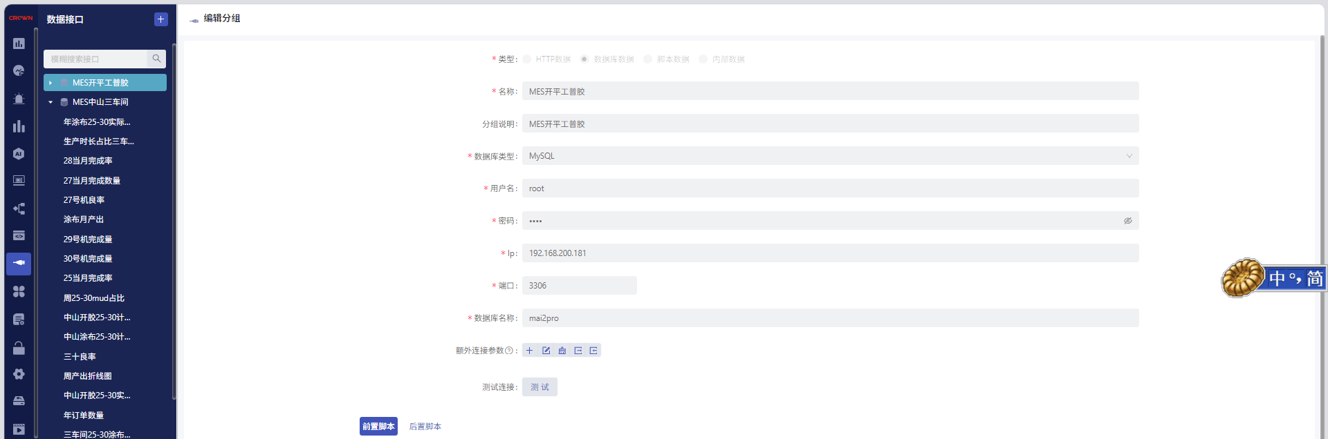This screenshot has height=439, width=1328.
Task: Open the 周产出折线图 interface
Action: (88, 376)
